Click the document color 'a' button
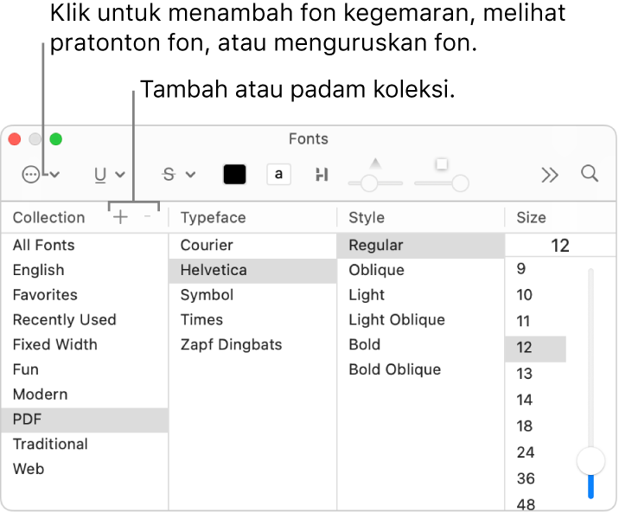This screenshot has height=513, width=619. click(278, 174)
